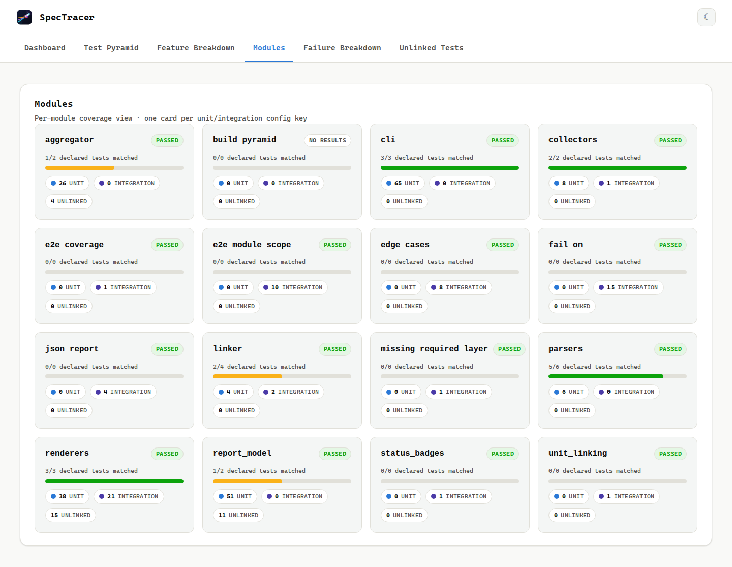Click 10 INTEGRATION chip in e2e_module_scope
This screenshot has height=567, width=732.
[x=293, y=287]
